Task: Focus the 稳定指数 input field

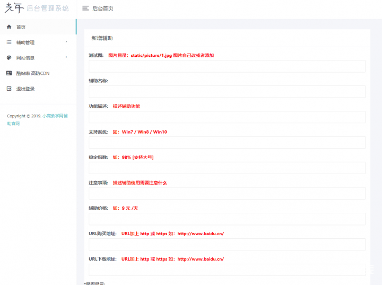Action: point(227,168)
